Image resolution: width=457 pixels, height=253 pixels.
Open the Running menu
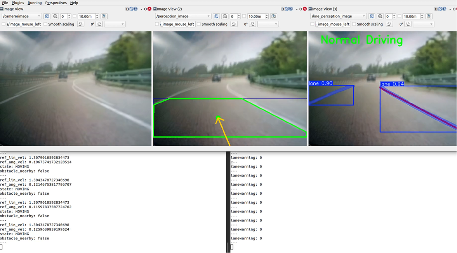(x=35, y=3)
